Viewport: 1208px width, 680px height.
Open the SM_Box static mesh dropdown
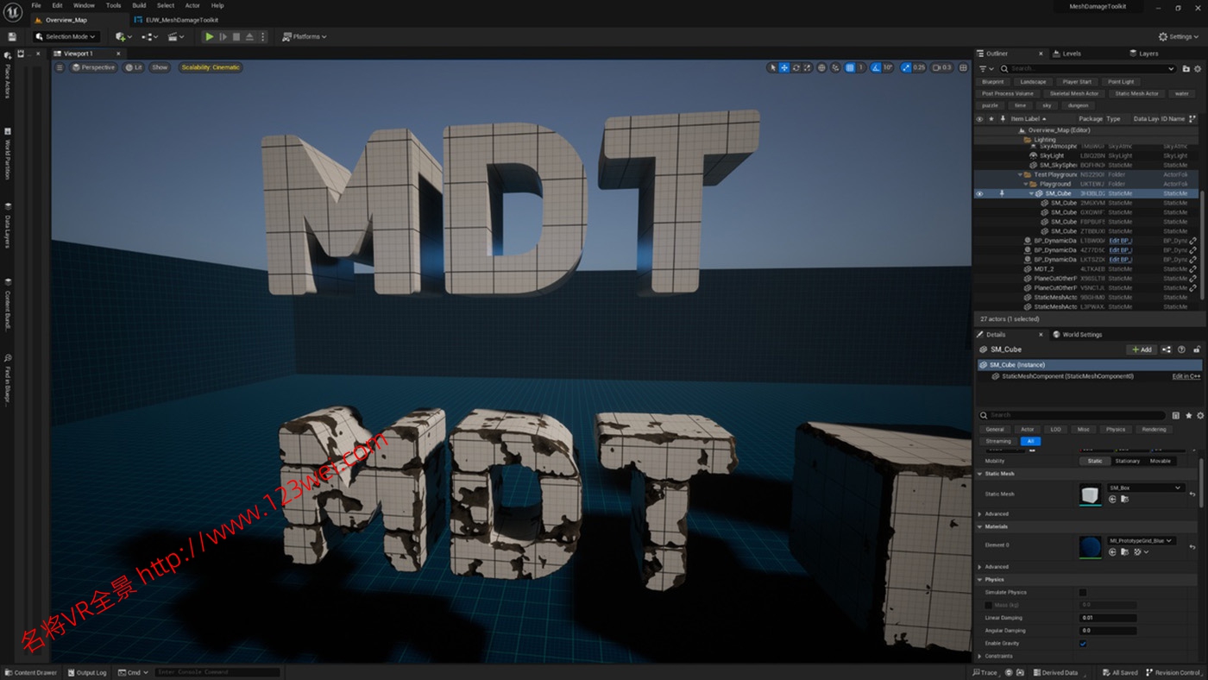1145,488
